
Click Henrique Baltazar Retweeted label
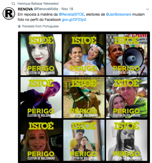(38, 4)
